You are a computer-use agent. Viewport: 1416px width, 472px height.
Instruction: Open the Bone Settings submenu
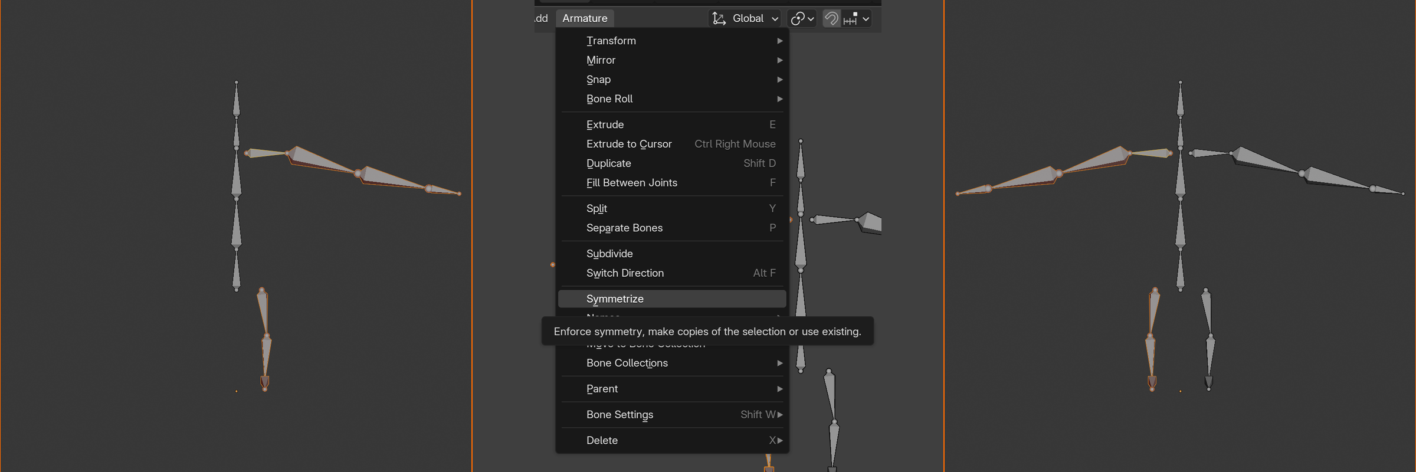pos(672,415)
